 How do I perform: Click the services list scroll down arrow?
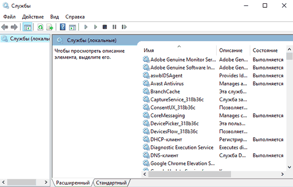click(x=290, y=167)
